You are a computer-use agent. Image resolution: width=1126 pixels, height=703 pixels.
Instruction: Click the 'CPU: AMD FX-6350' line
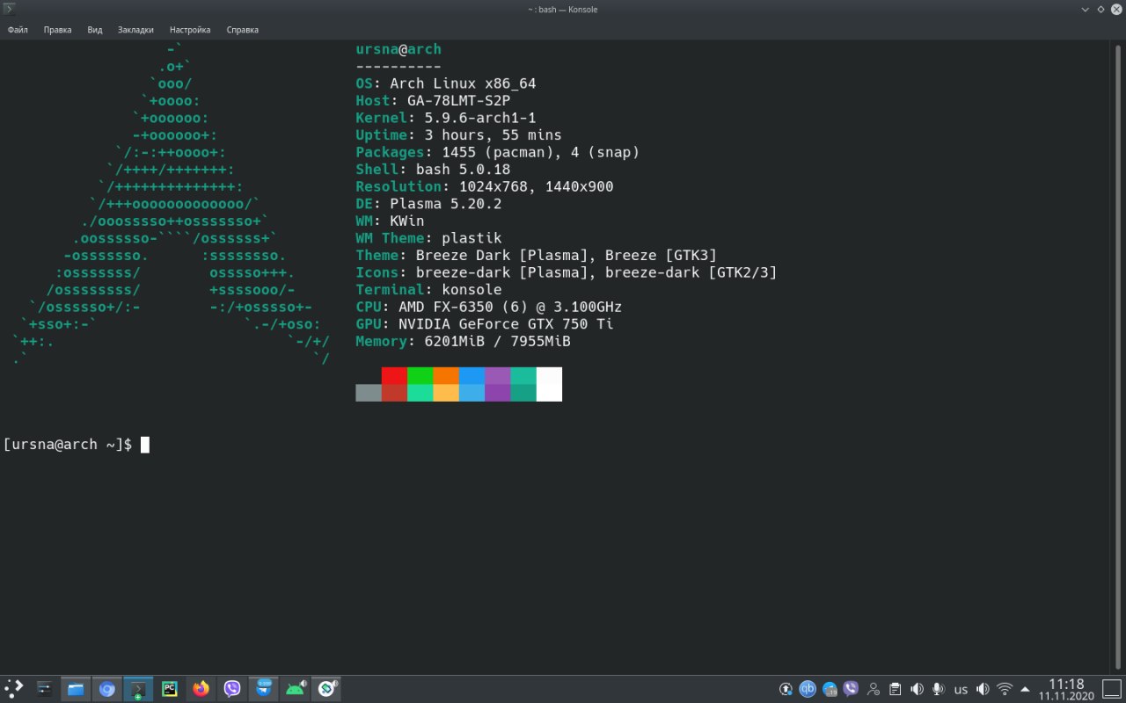(x=488, y=307)
